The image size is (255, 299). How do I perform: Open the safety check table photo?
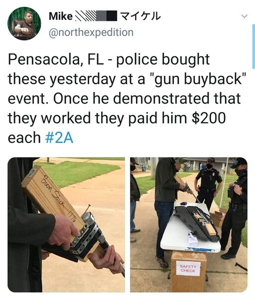point(189,224)
